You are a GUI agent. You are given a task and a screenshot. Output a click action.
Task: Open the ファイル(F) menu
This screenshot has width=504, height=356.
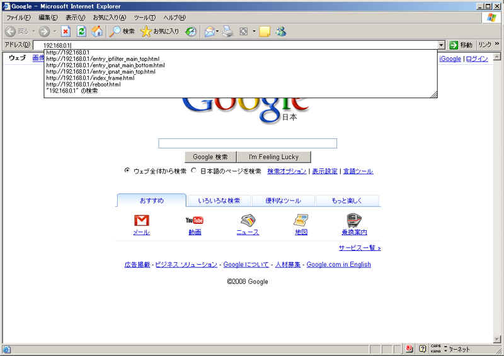pyautogui.click(x=18, y=18)
